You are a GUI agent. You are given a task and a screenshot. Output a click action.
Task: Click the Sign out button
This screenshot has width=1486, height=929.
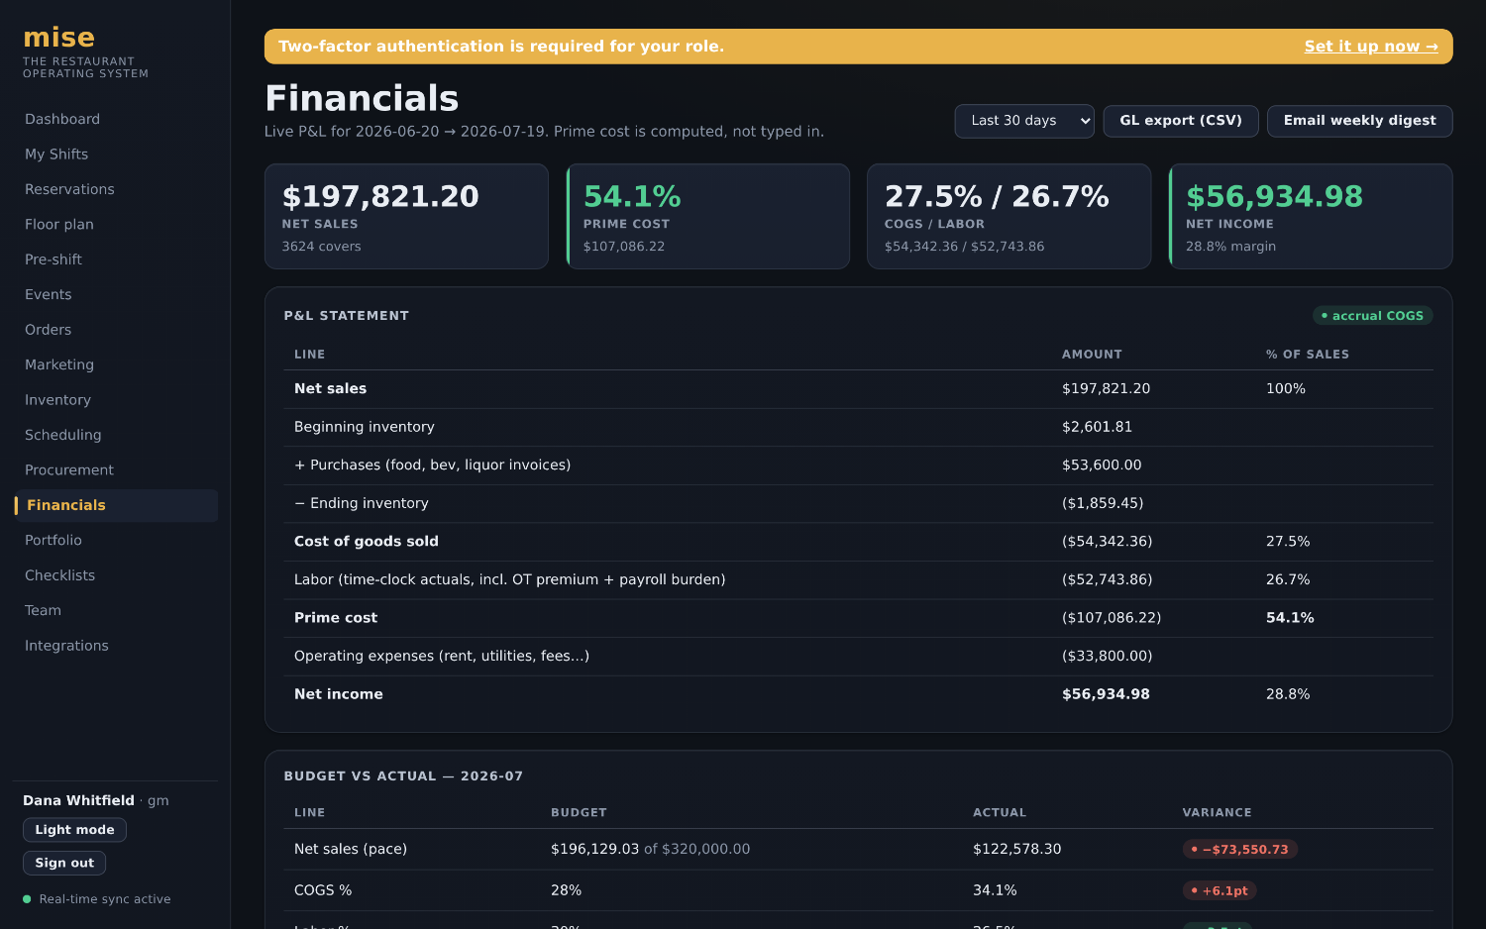click(64, 864)
